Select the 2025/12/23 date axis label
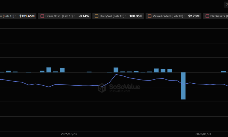 [69, 134]
